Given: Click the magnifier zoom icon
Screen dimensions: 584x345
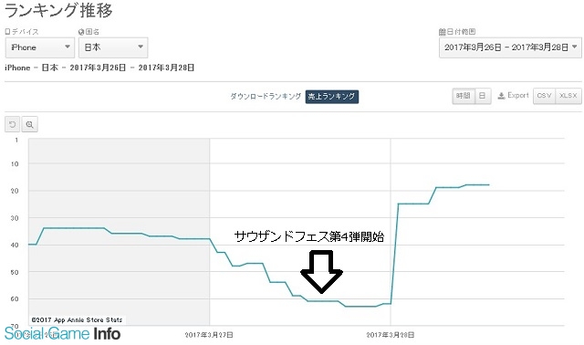Looking at the screenshot, I should 30,124.
